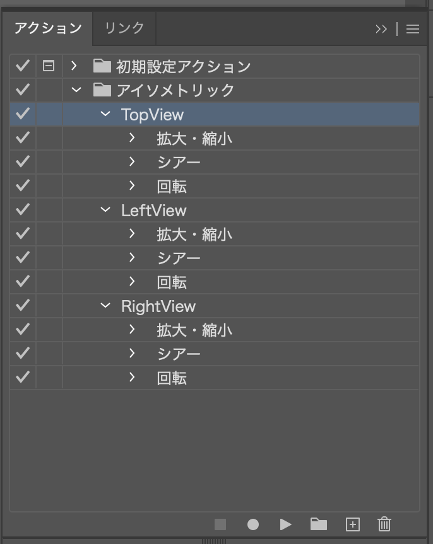Collapse the RightView action chevron
Viewport: 433px width, 544px height.
coord(105,306)
